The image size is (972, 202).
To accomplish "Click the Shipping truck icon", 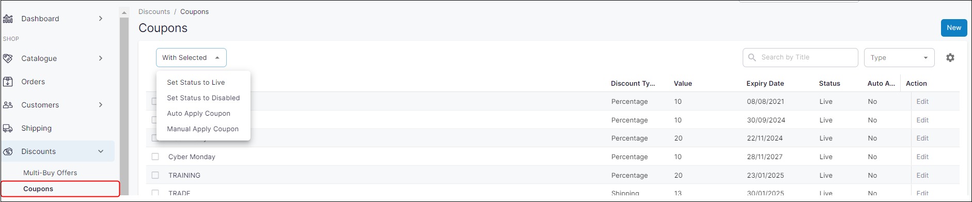I will coord(8,128).
